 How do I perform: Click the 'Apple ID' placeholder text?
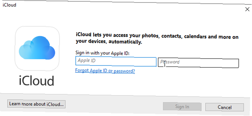87,60
